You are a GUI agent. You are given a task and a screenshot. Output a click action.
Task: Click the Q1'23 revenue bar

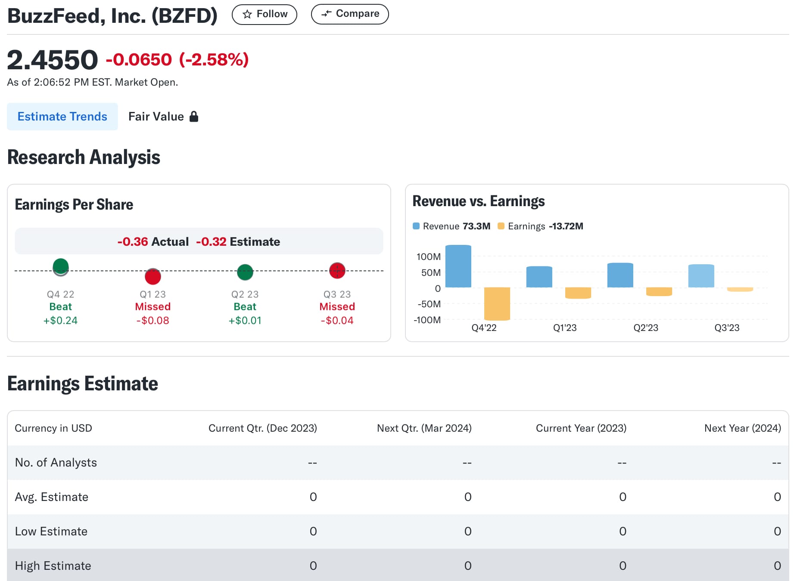[x=539, y=277]
